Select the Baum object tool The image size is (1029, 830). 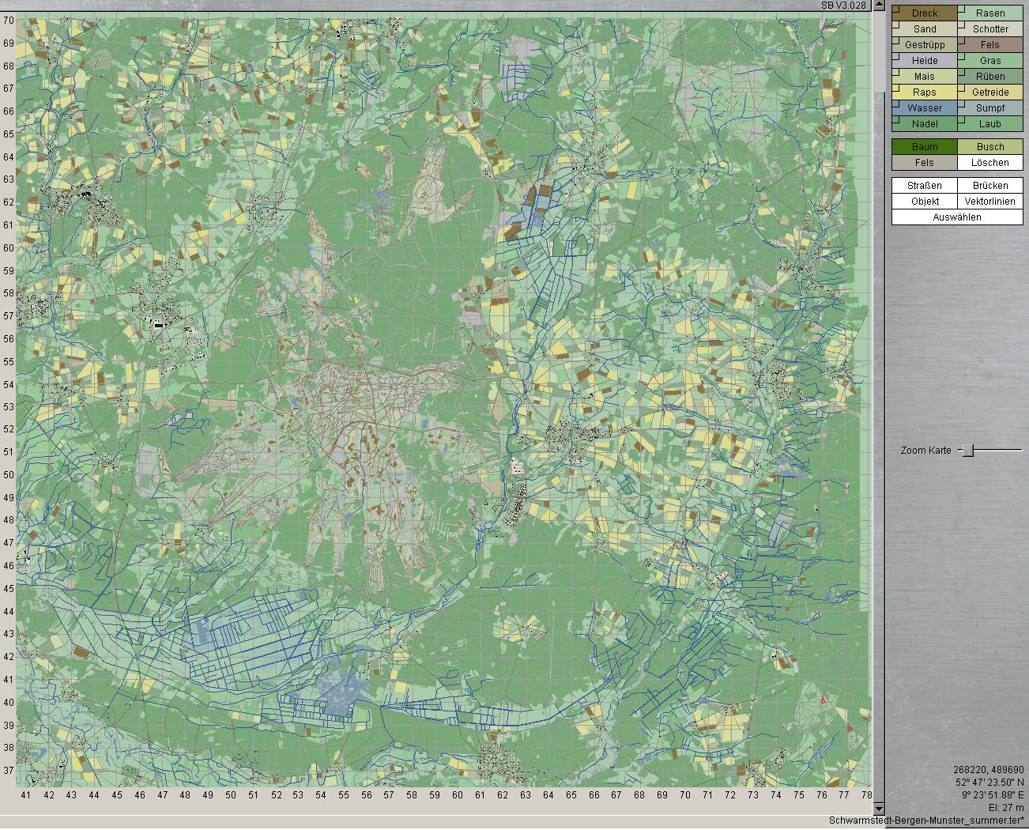[925, 147]
